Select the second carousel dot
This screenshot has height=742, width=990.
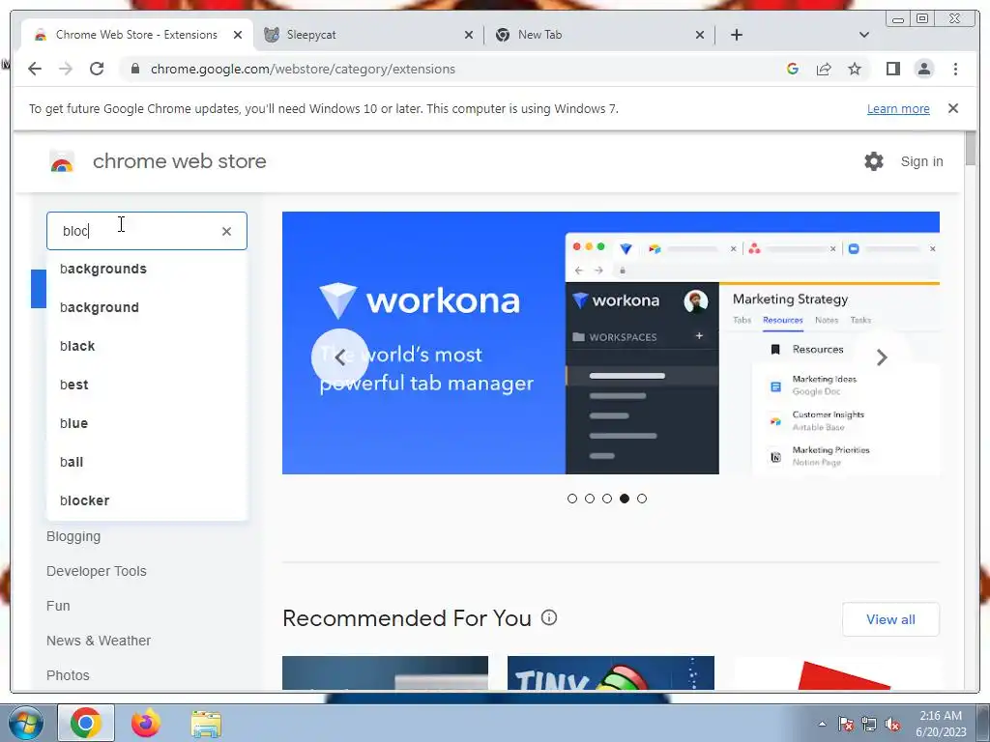(590, 499)
